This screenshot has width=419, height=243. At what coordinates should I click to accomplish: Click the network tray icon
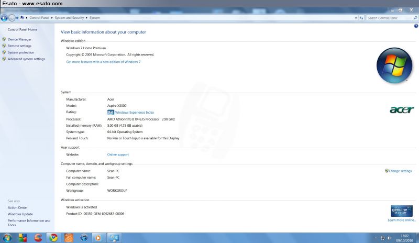pyautogui.click(x=383, y=238)
